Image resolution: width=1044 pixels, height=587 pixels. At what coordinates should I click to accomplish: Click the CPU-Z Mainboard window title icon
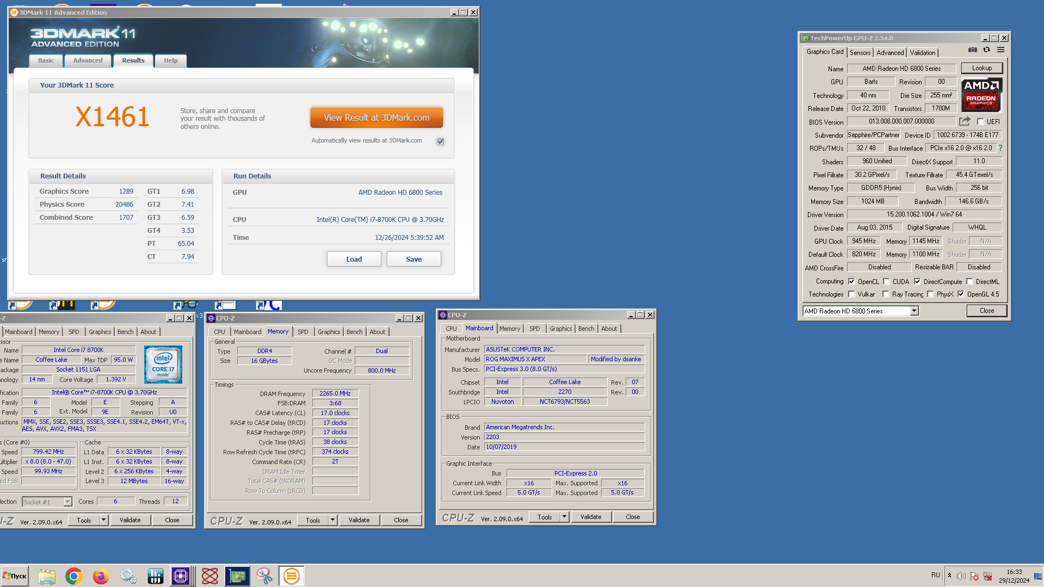[442, 315]
